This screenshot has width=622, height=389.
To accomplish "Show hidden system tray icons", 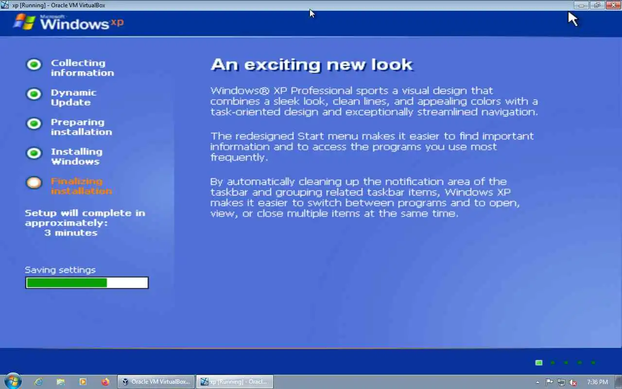I will pos(537,382).
